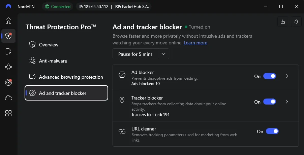Open the cloud storage sidebar icon
304x155 pixels.
pos(8,98)
